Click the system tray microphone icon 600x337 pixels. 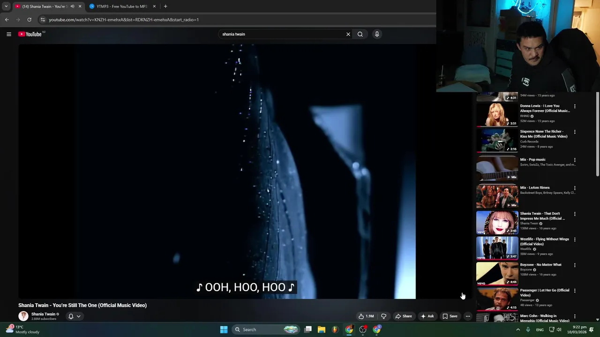tap(528, 330)
